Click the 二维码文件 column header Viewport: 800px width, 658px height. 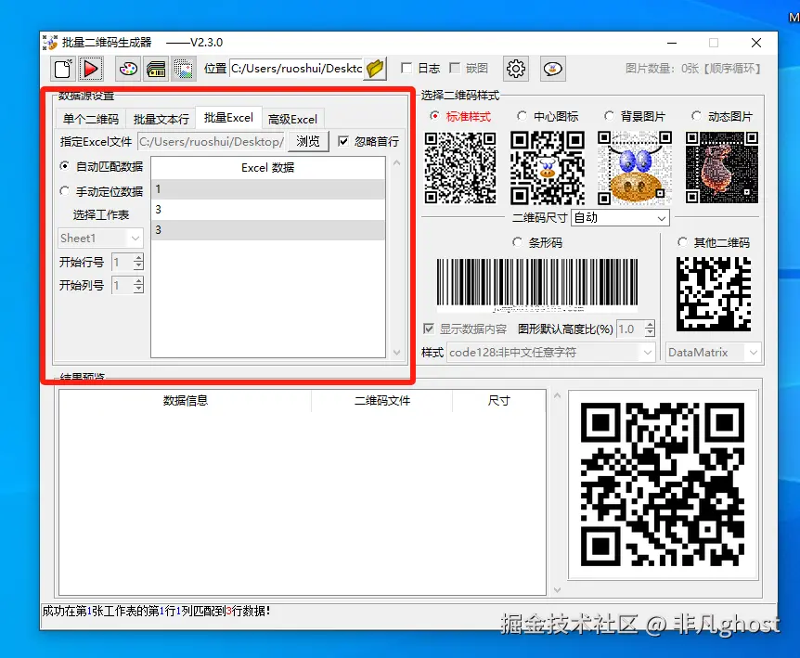tap(382, 401)
